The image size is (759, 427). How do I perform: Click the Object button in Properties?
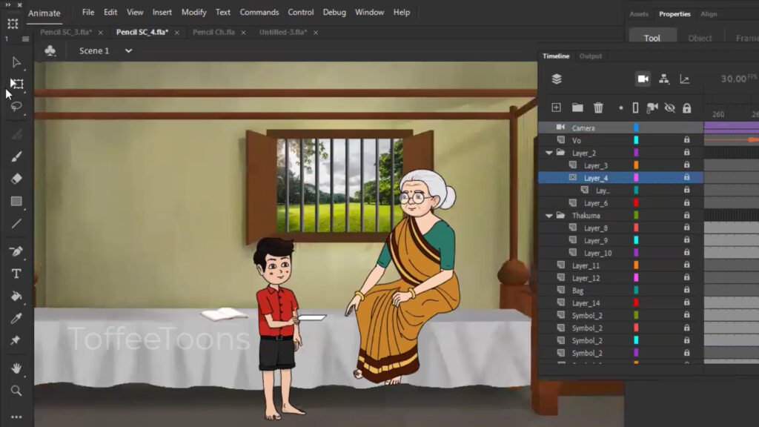click(x=700, y=38)
